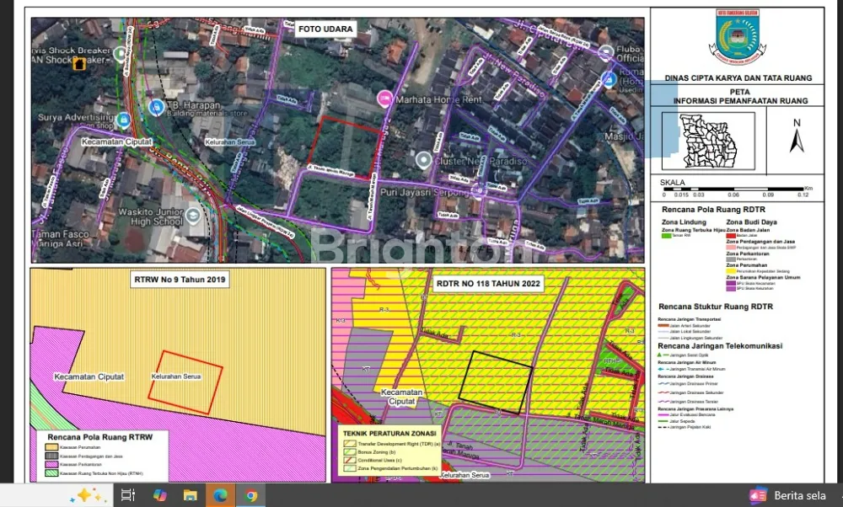Open Task View on the taskbar
Viewport: 843px width, 507px height.
tap(127, 495)
